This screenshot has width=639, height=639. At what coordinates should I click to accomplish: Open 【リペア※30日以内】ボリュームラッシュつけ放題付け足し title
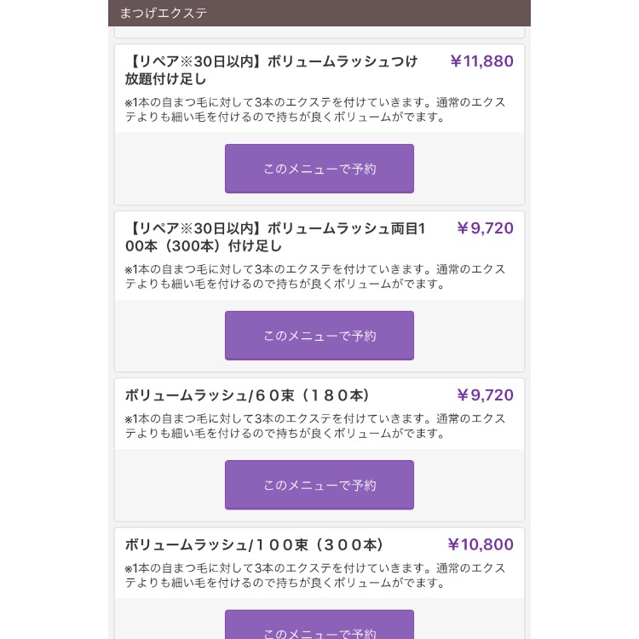(272, 70)
